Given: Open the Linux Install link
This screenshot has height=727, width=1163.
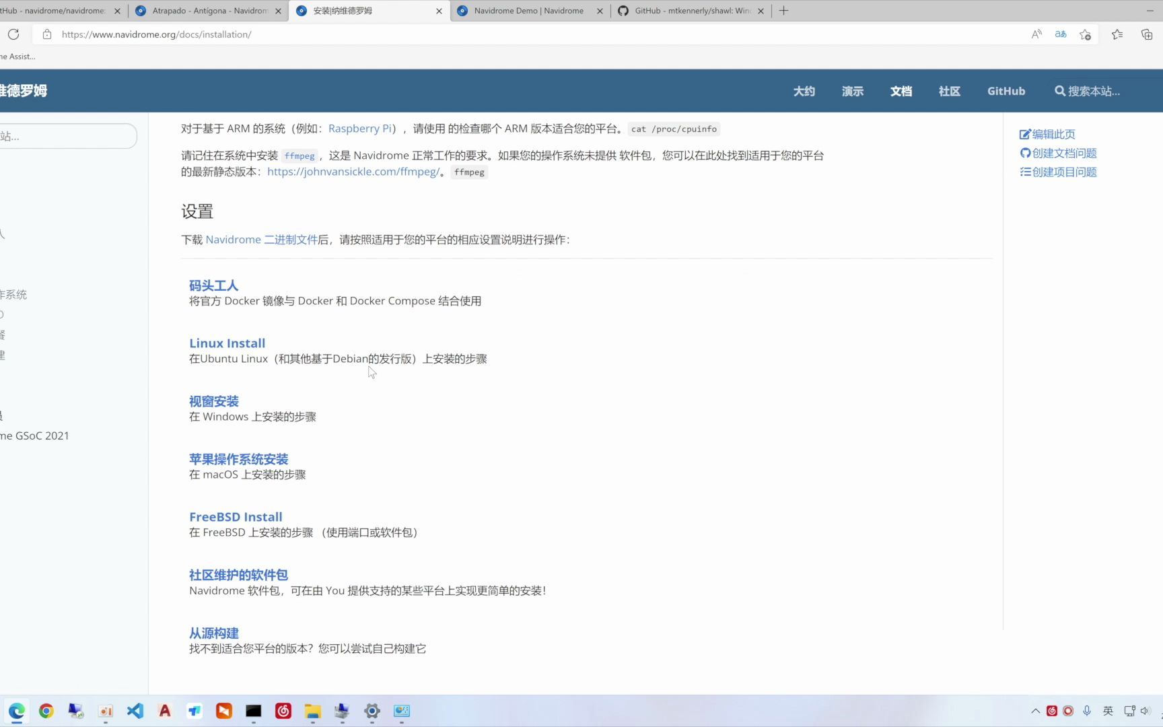Looking at the screenshot, I should click(227, 343).
